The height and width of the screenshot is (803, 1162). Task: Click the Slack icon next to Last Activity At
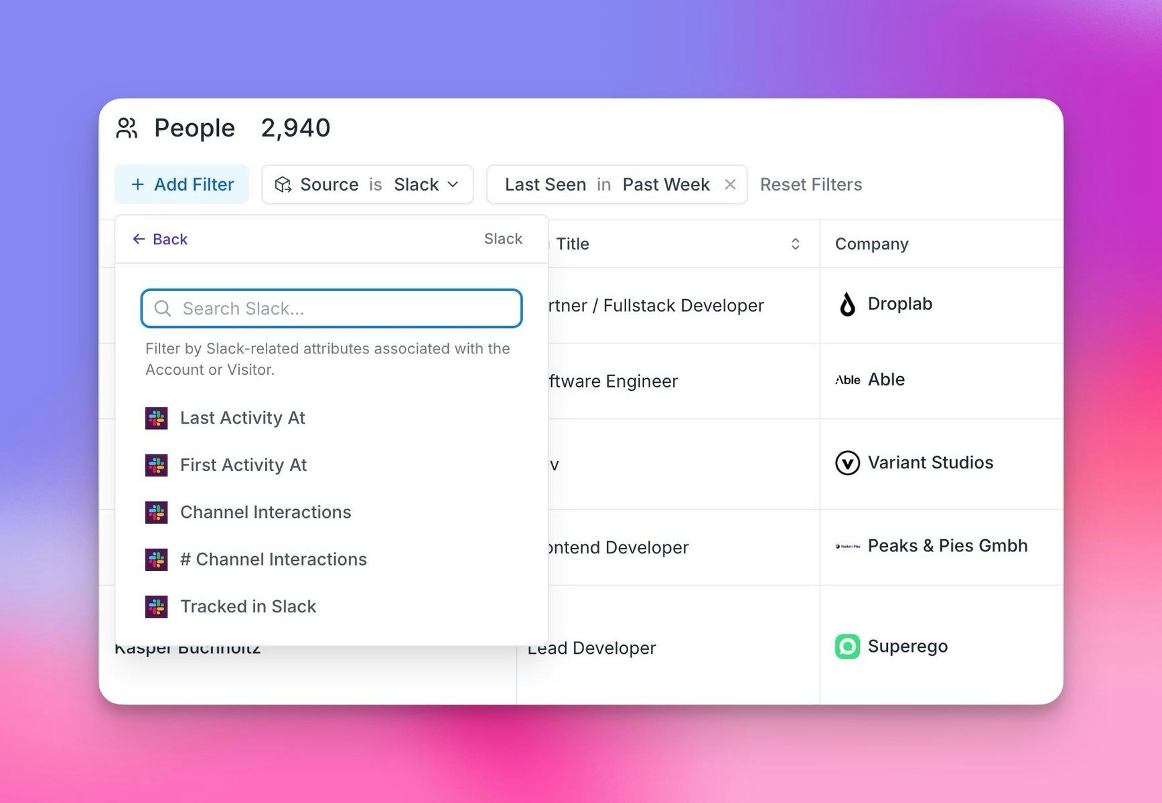coord(156,418)
